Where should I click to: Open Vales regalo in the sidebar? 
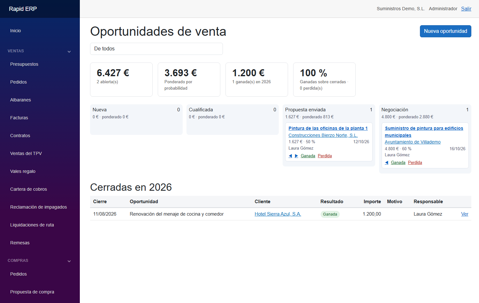click(23, 171)
